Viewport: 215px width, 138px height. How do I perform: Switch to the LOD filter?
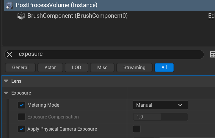76,67
